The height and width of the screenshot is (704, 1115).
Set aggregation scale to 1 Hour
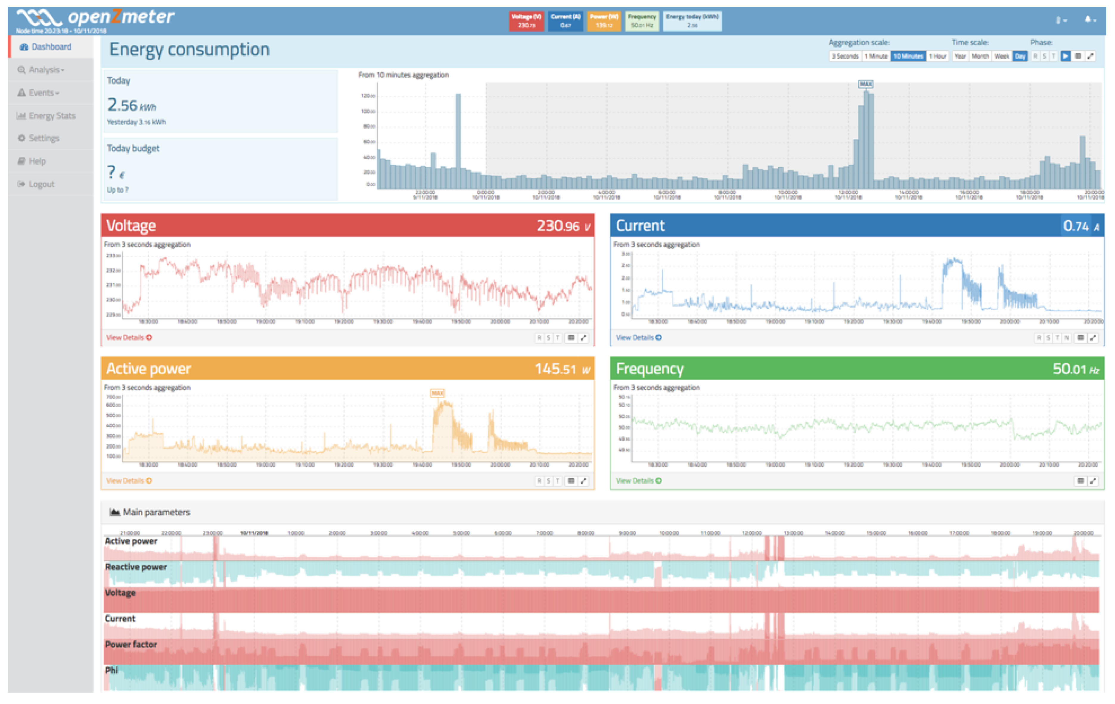click(938, 57)
